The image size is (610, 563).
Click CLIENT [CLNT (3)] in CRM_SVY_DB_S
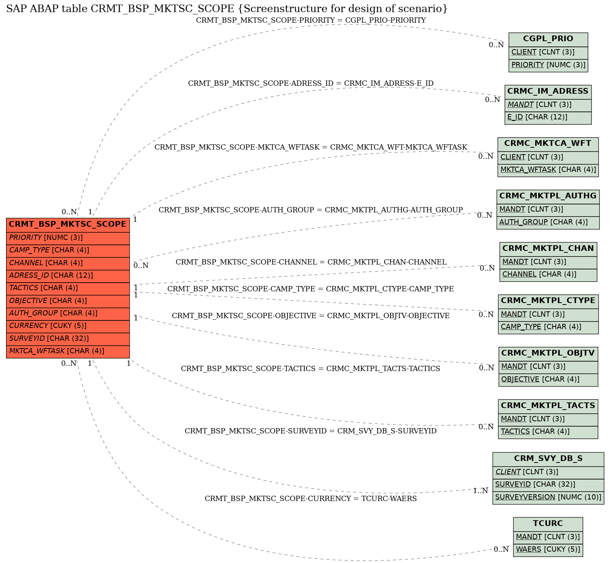548,472
